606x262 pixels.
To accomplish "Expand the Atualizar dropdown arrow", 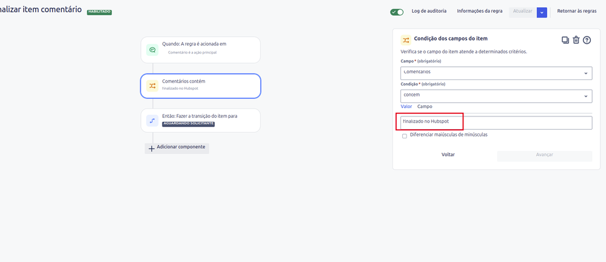I will (x=542, y=12).
